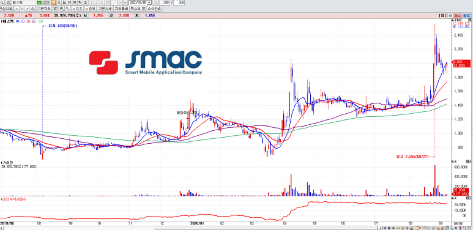This screenshot has width=473, height=230.
Task: Open the 2020/09/18 date picker dropdown
Action: 149,2
